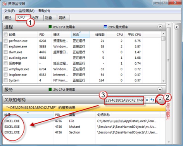This screenshot has width=183, height=146.
Task: Check the iexplore.exe process checkbox
Action: pyautogui.click(x=5, y=75)
